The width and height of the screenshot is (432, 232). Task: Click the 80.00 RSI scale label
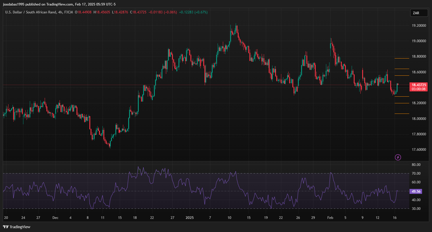416,164
